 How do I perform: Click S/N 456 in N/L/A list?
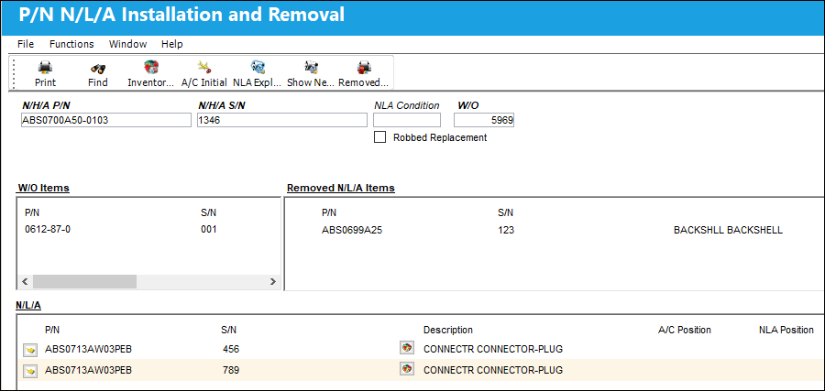point(231,349)
